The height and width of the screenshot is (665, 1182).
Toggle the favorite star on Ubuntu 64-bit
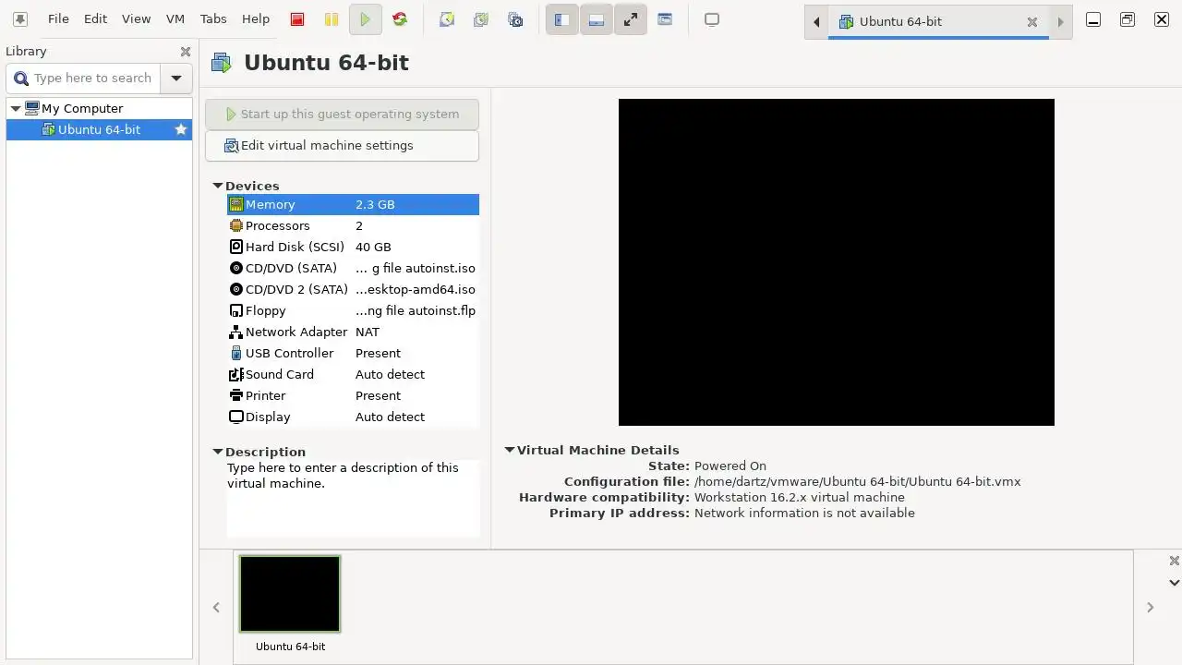pos(181,130)
